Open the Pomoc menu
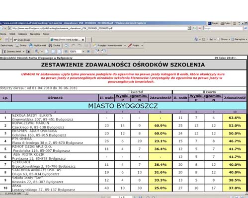Screen dimensions: 248x198 click(46, 34)
